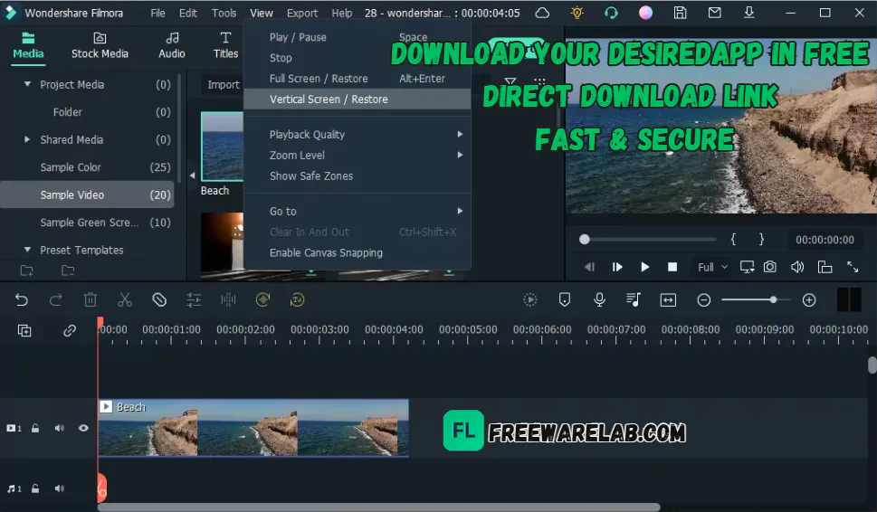The height and width of the screenshot is (512, 877).
Task: Open the File menu
Action: (157, 13)
